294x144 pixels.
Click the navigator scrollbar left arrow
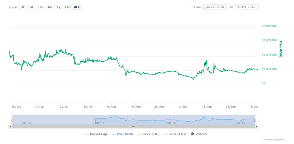[x=10, y=126]
